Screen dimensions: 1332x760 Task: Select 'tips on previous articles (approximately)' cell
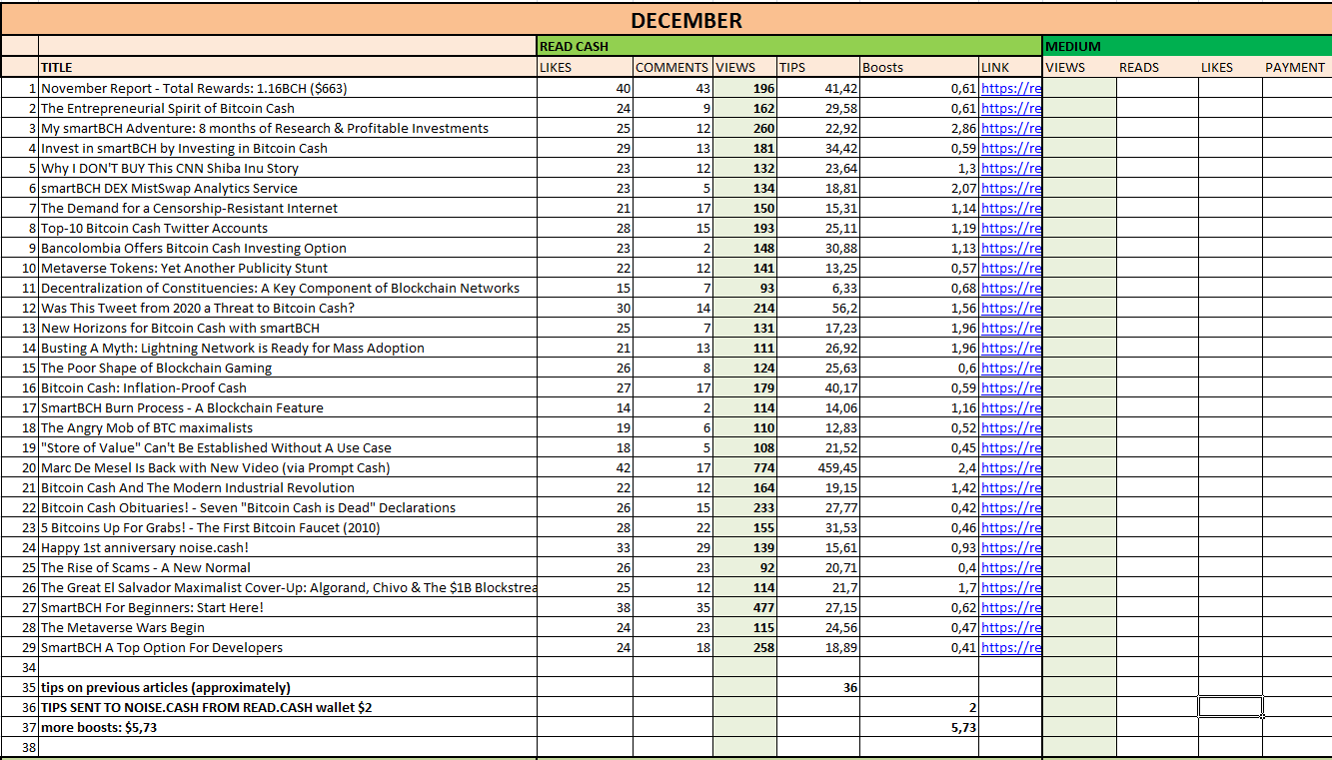pyautogui.click(x=288, y=687)
